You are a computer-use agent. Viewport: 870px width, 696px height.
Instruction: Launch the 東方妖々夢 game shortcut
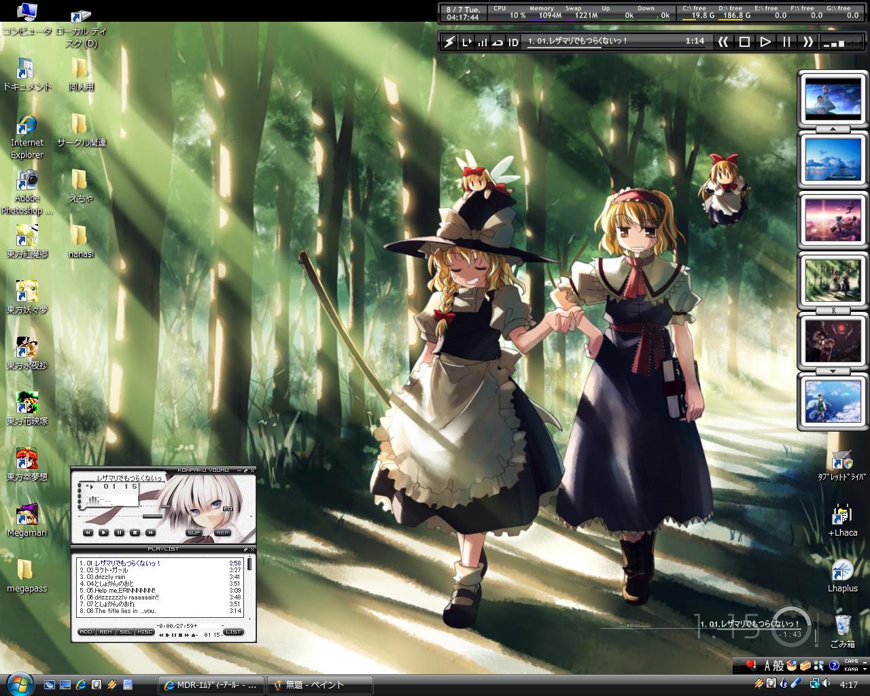[x=27, y=298]
